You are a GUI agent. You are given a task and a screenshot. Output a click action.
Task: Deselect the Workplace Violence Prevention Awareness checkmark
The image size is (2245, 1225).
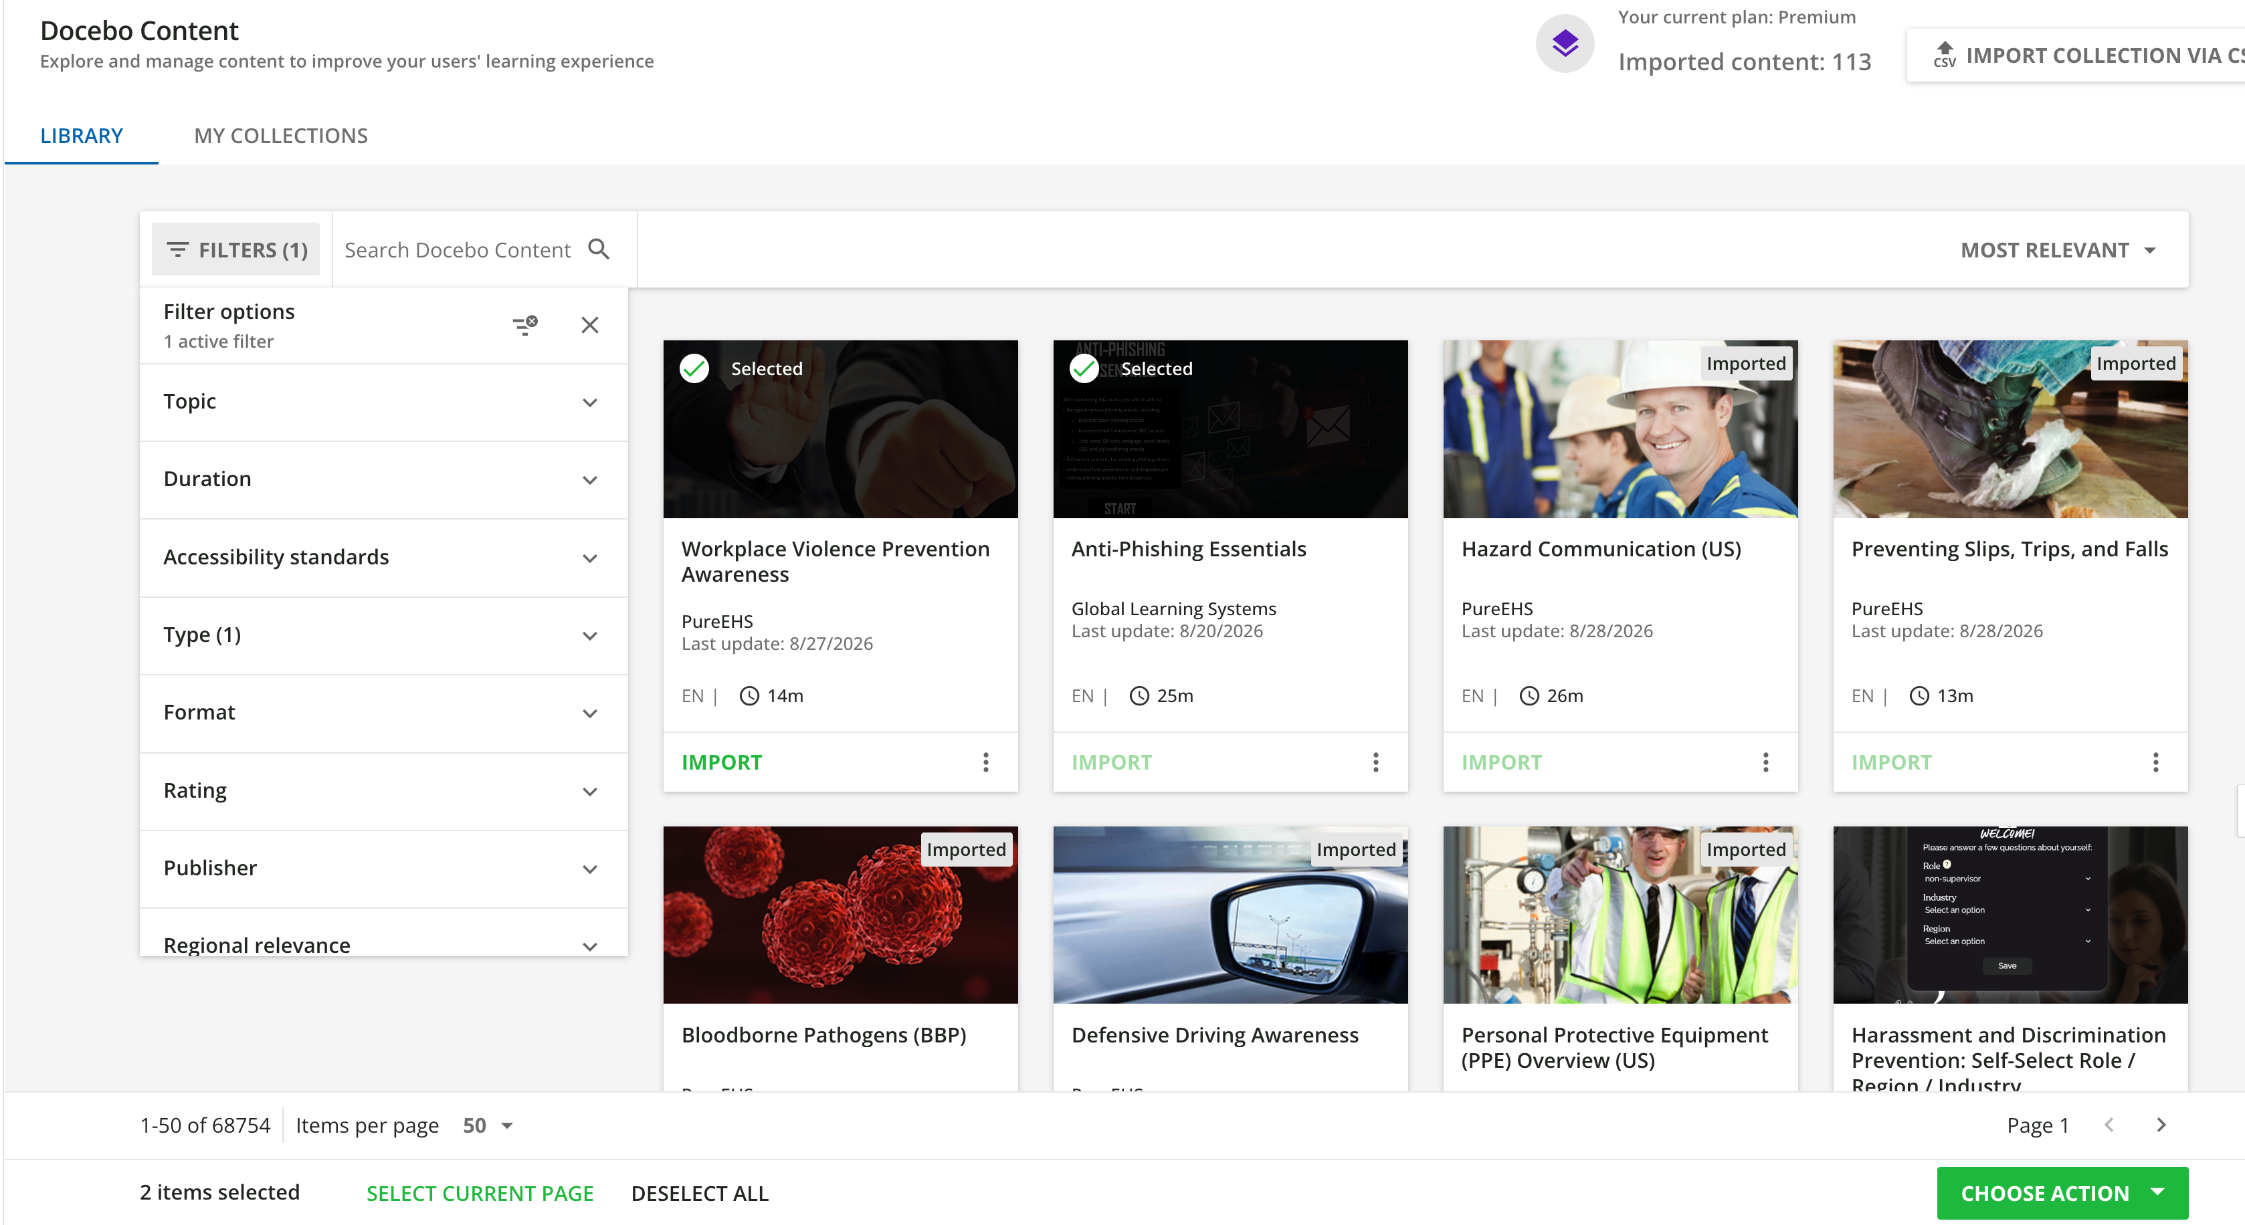pos(694,368)
